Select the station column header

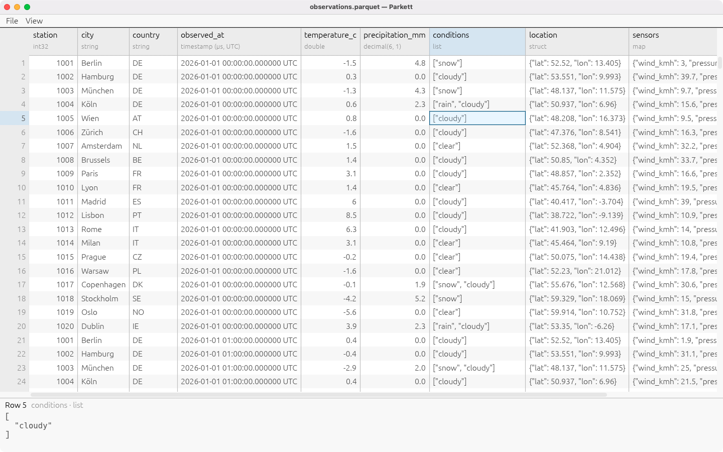pyautogui.click(x=54, y=41)
